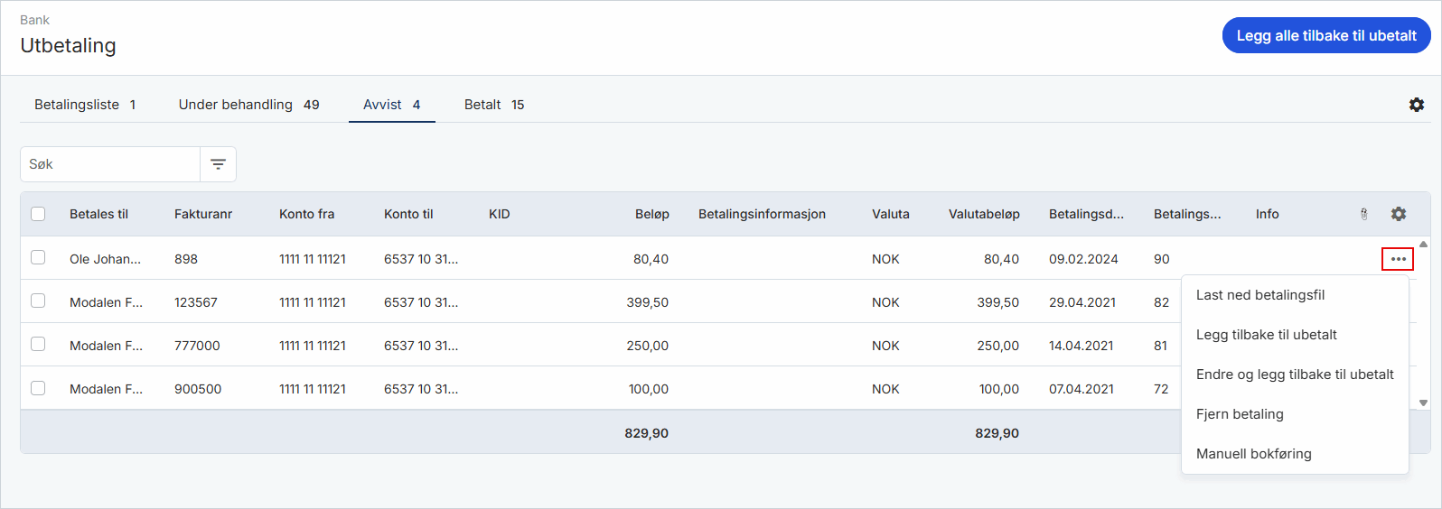The height and width of the screenshot is (509, 1442).
Task: Tick the select-all checkbox in header
Action: click(x=38, y=214)
